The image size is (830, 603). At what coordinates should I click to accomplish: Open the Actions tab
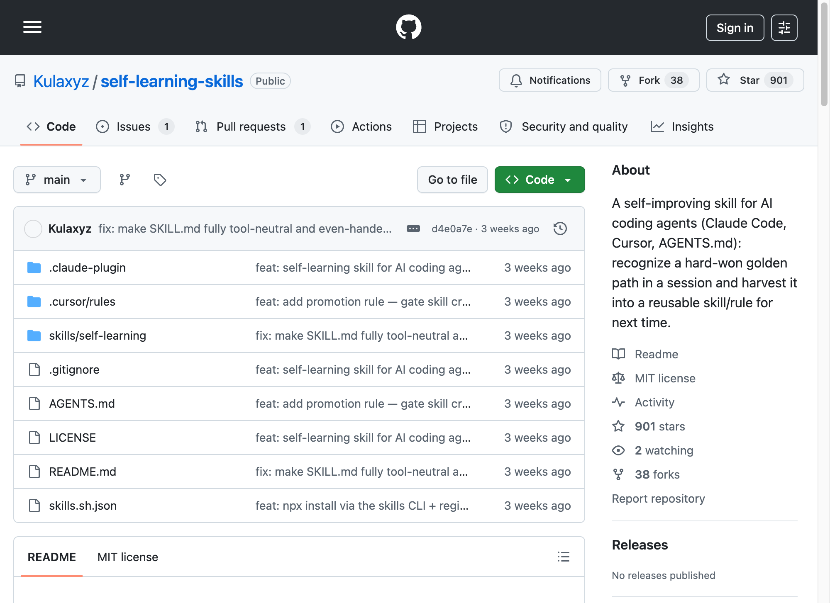pos(361,126)
